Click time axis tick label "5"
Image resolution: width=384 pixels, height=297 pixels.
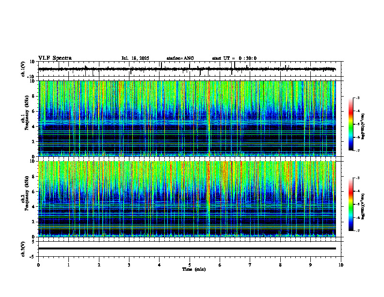tap(190, 265)
